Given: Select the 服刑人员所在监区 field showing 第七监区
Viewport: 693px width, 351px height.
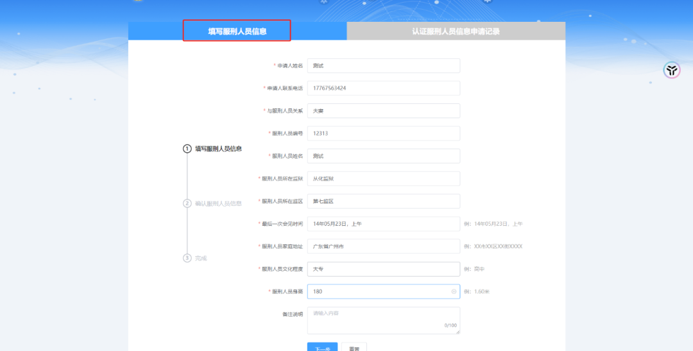Looking at the screenshot, I should (x=383, y=201).
